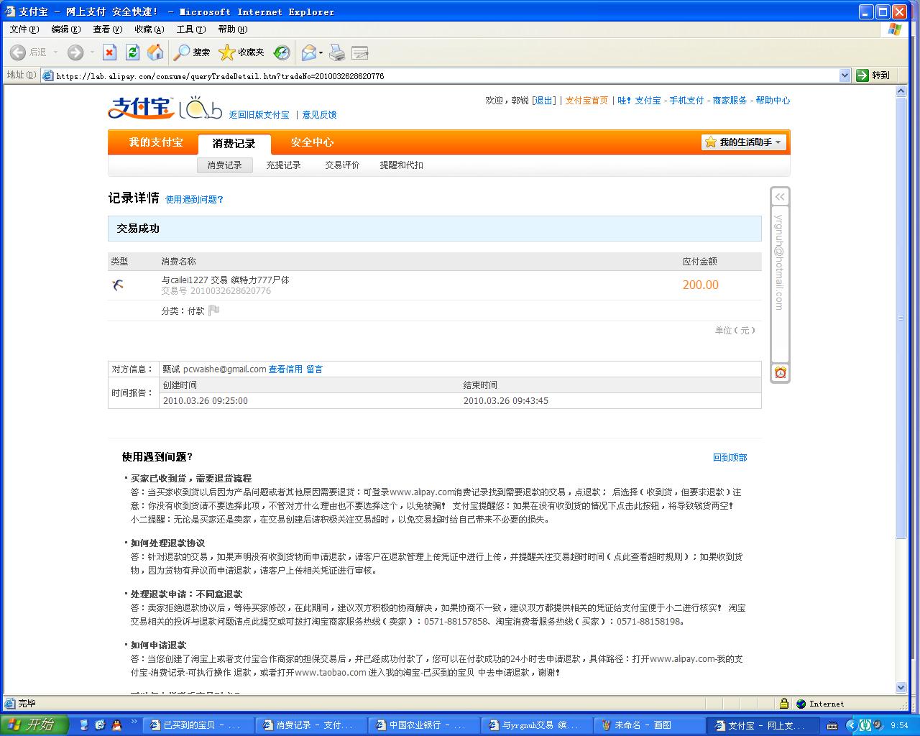Click the 回到顶部 link
This screenshot has width=920, height=736.
730,457
